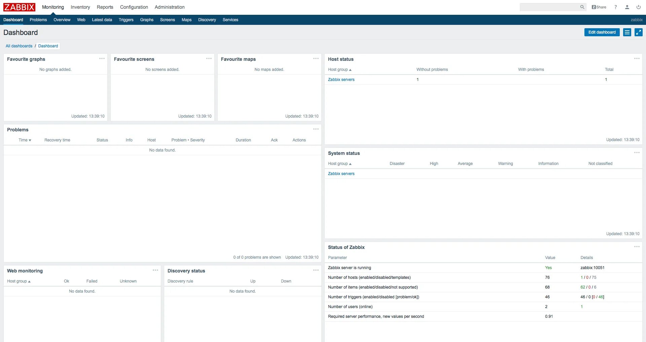Open the Inventory main menu

(80, 7)
